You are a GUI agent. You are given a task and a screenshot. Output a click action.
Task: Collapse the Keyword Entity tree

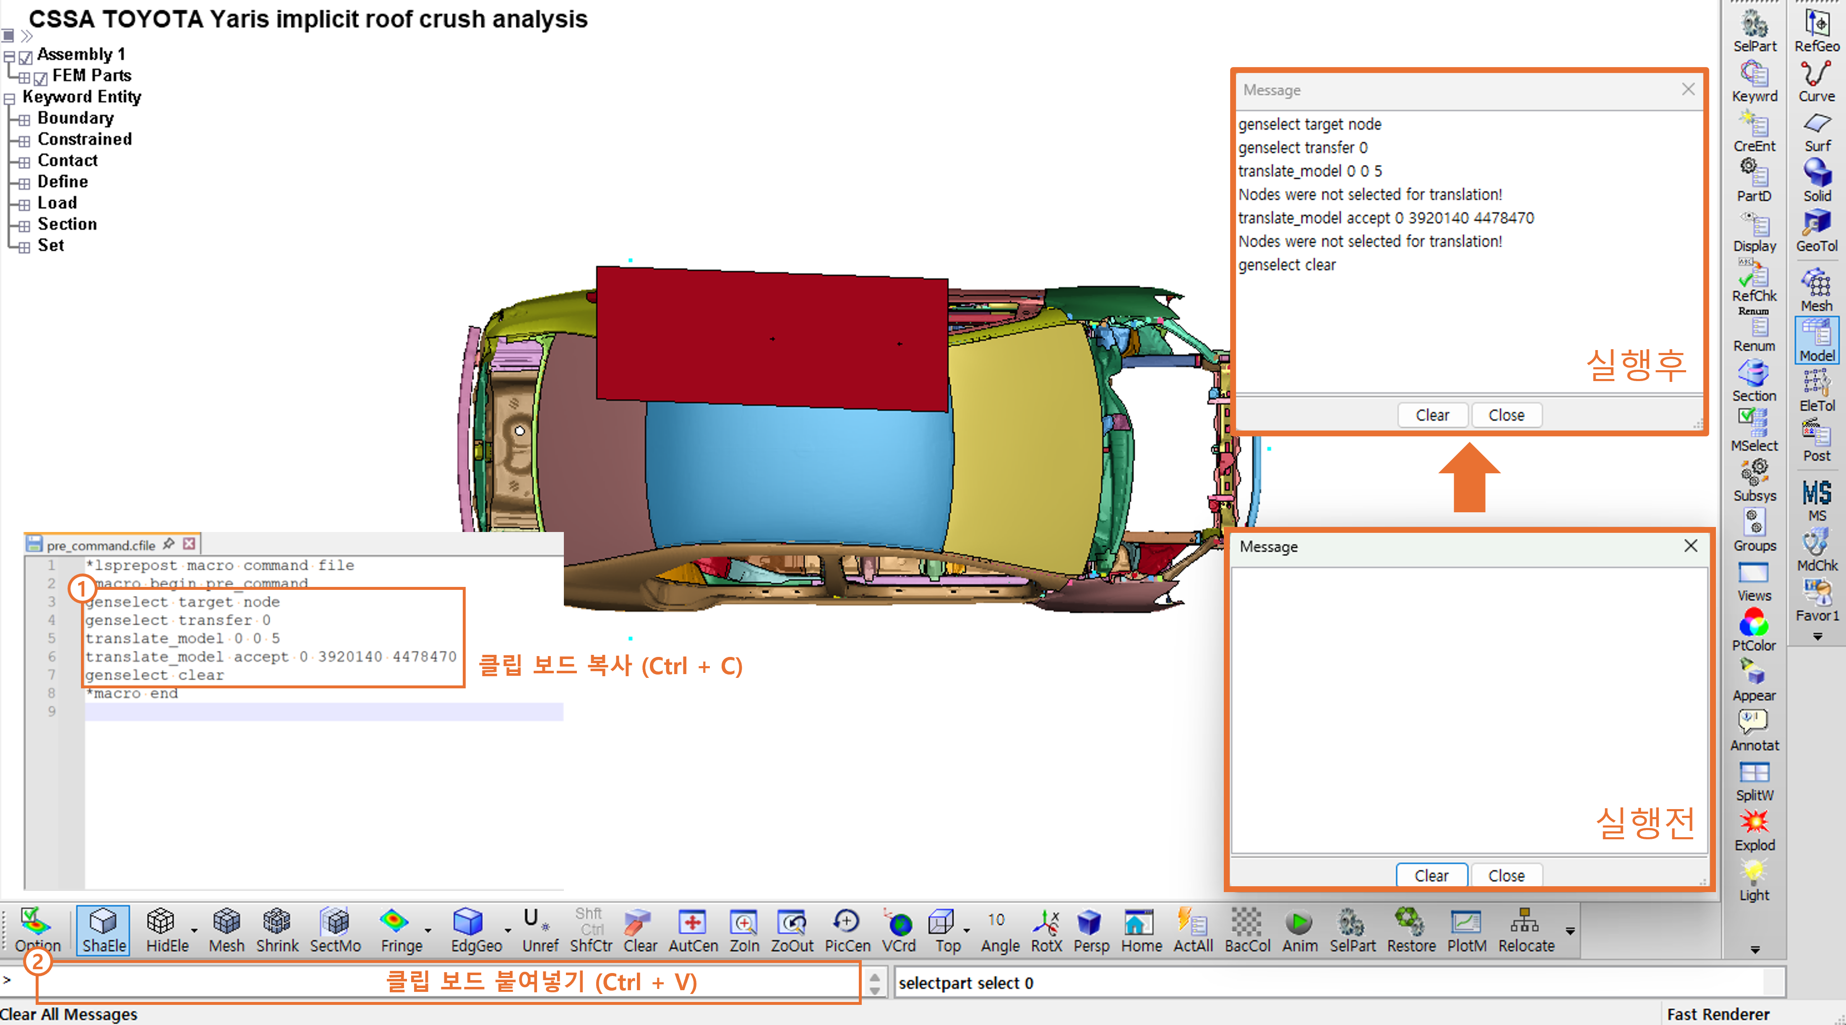coord(9,99)
